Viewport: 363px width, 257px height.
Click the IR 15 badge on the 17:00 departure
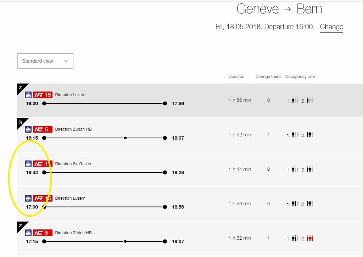(x=43, y=198)
